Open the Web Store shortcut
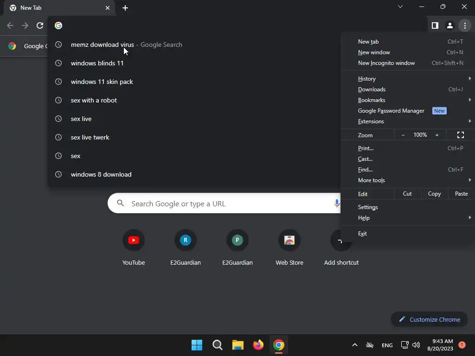 click(289, 248)
